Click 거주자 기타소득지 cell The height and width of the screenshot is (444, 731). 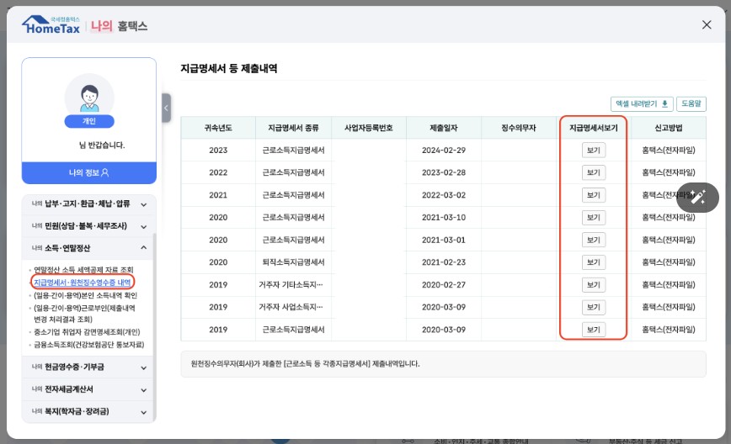pyautogui.click(x=293, y=285)
